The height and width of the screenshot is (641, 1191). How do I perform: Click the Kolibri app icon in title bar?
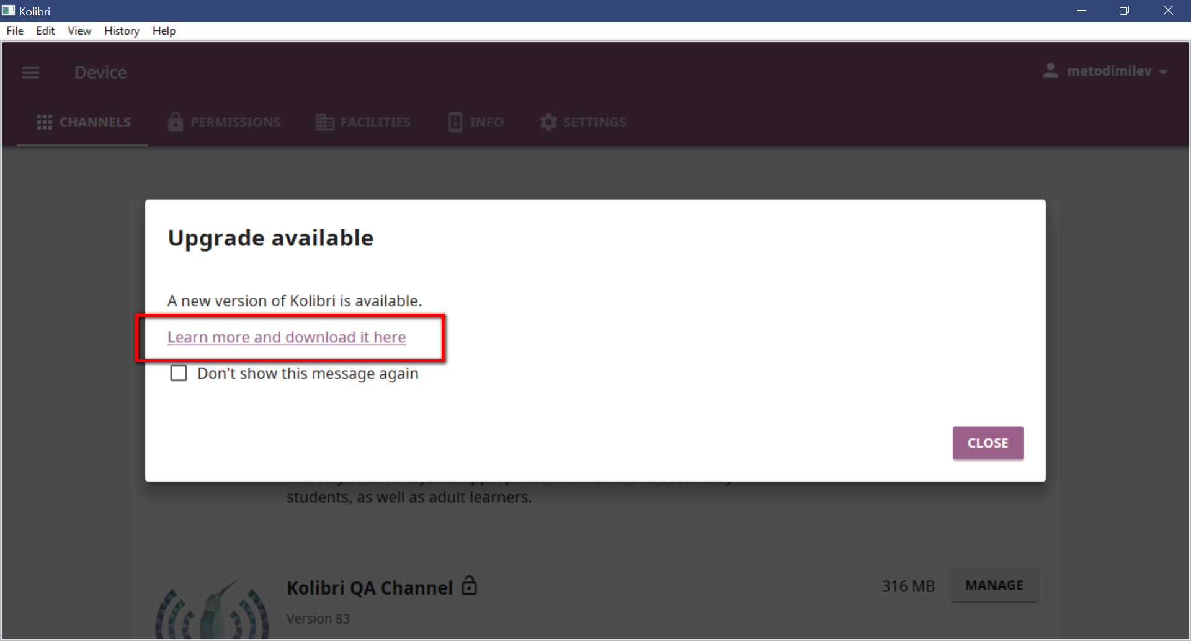pyautogui.click(x=8, y=11)
